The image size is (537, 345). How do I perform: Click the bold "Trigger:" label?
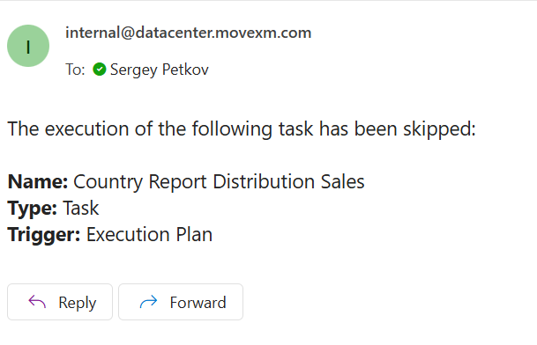[44, 235]
